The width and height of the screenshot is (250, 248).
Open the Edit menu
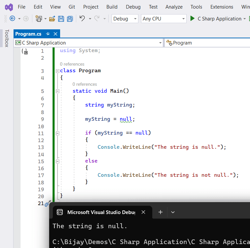coord(38,7)
